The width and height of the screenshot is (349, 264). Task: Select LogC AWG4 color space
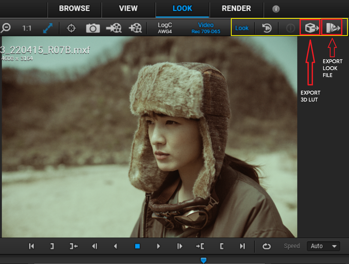point(165,28)
